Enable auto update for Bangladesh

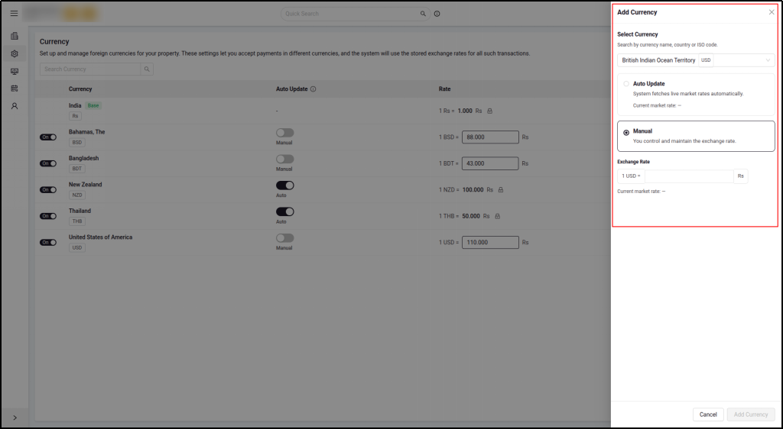[285, 159]
